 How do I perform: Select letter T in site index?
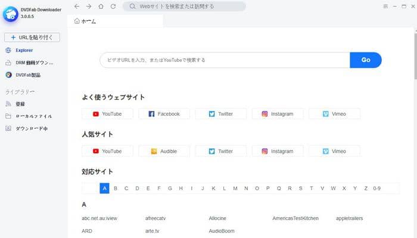click(312, 188)
